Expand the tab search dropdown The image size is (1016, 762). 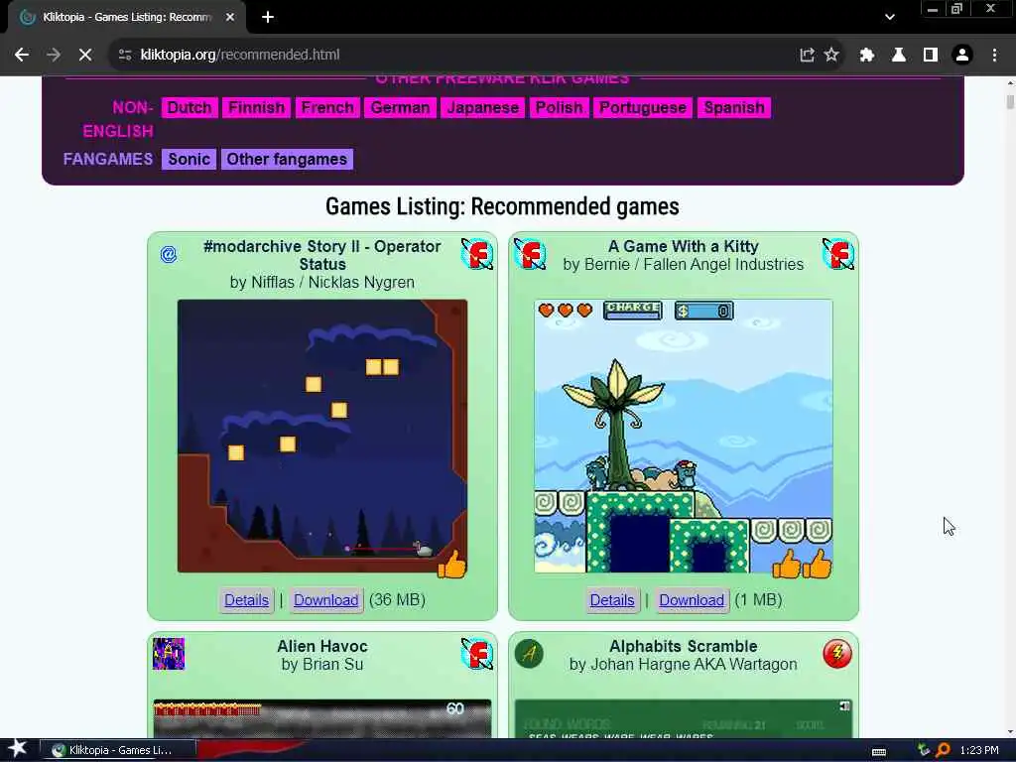(890, 18)
